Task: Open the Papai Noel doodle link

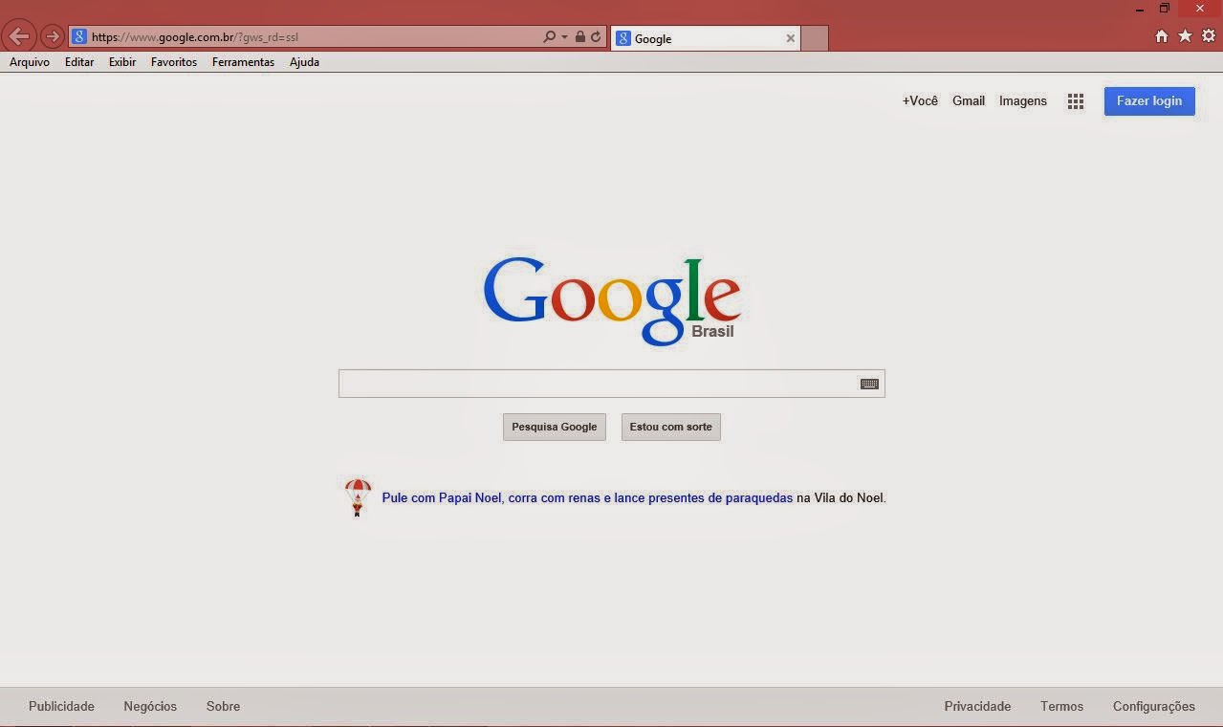Action: [586, 497]
